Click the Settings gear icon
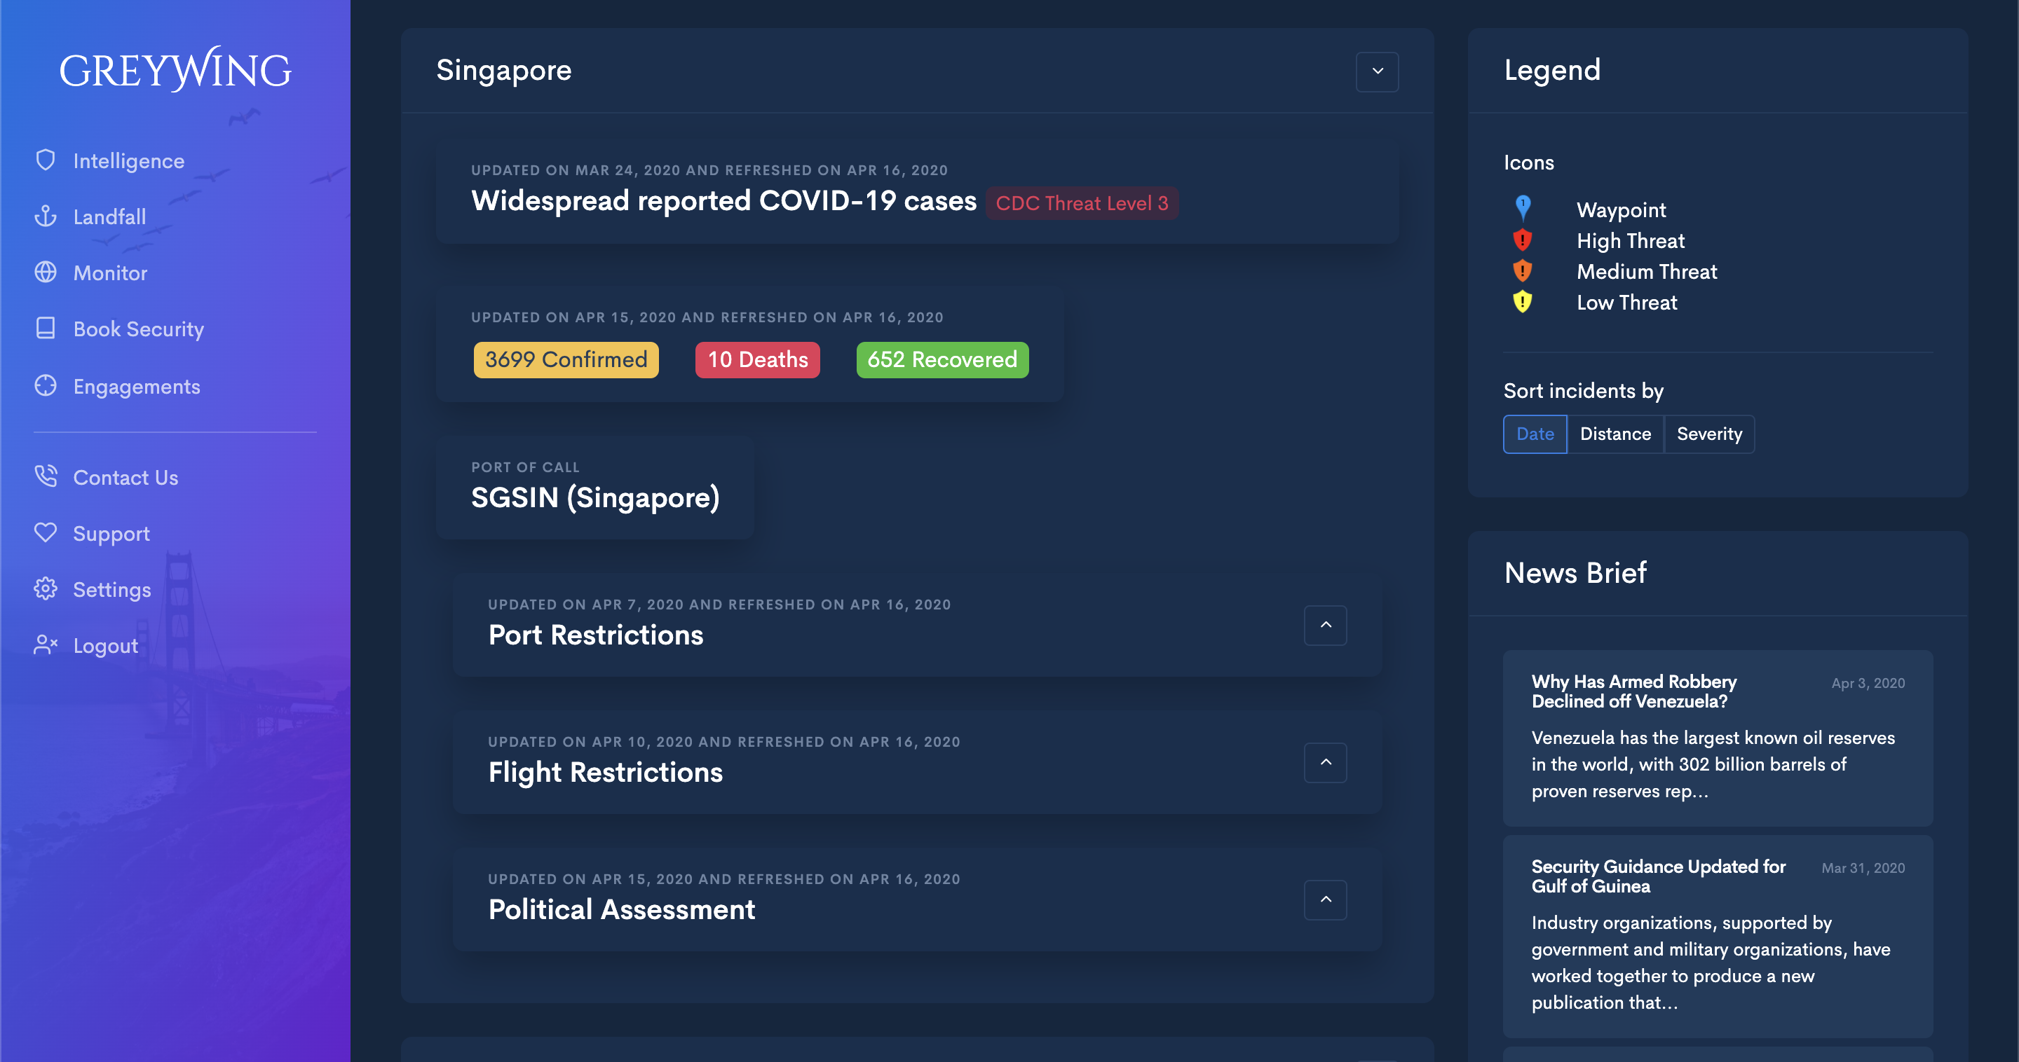The image size is (2019, 1062). (x=46, y=589)
